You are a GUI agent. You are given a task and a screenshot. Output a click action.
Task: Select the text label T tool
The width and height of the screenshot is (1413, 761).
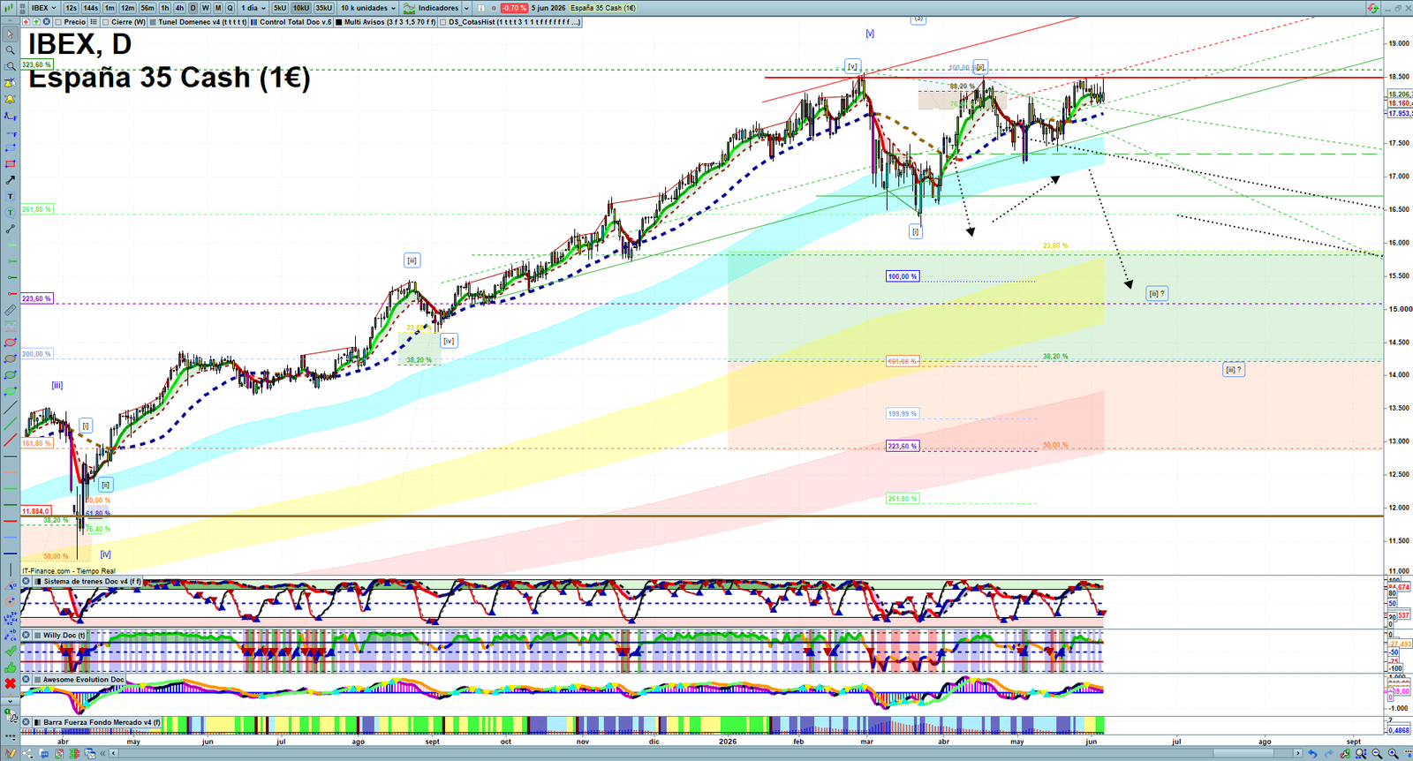[x=11, y=196]
